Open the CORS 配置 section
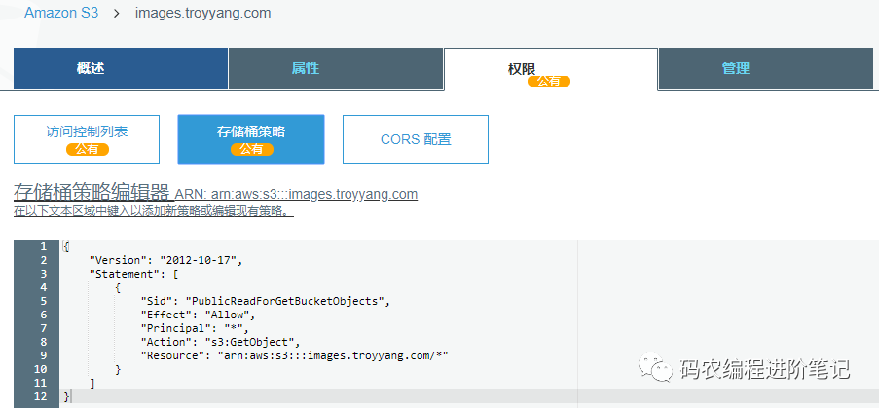 [x=416, y=139]
